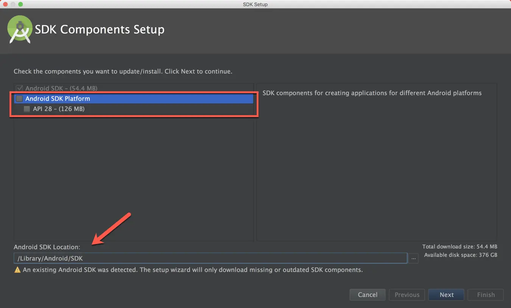Image resolution: width=511 pixels, height=308 pixels.
Task: Click the Total download size label
Action: (460, 247)
